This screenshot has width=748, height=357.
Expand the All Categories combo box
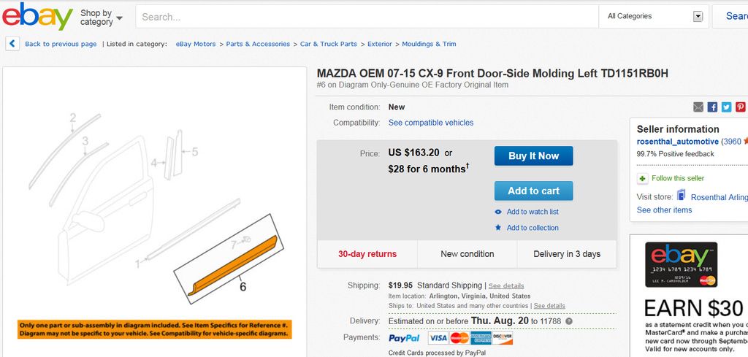654,17
